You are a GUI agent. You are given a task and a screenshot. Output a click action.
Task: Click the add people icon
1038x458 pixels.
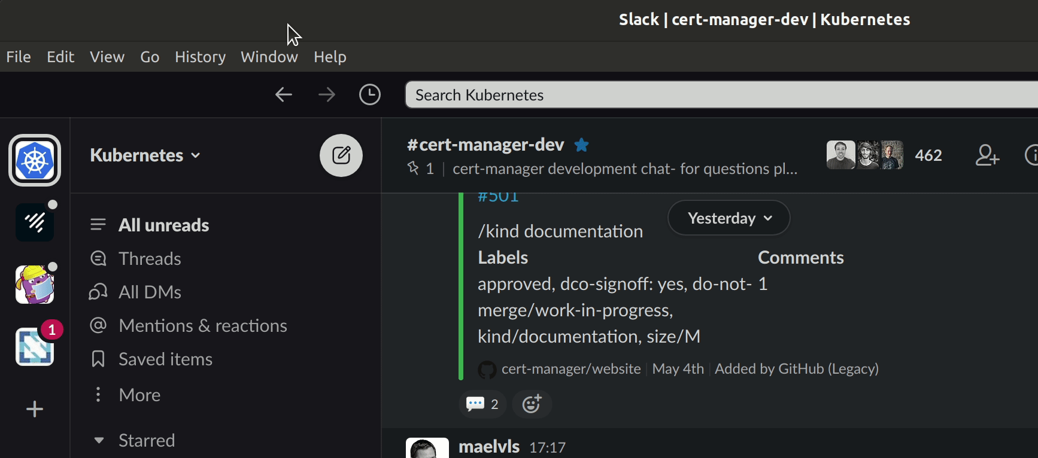click(x=987, y=155)
